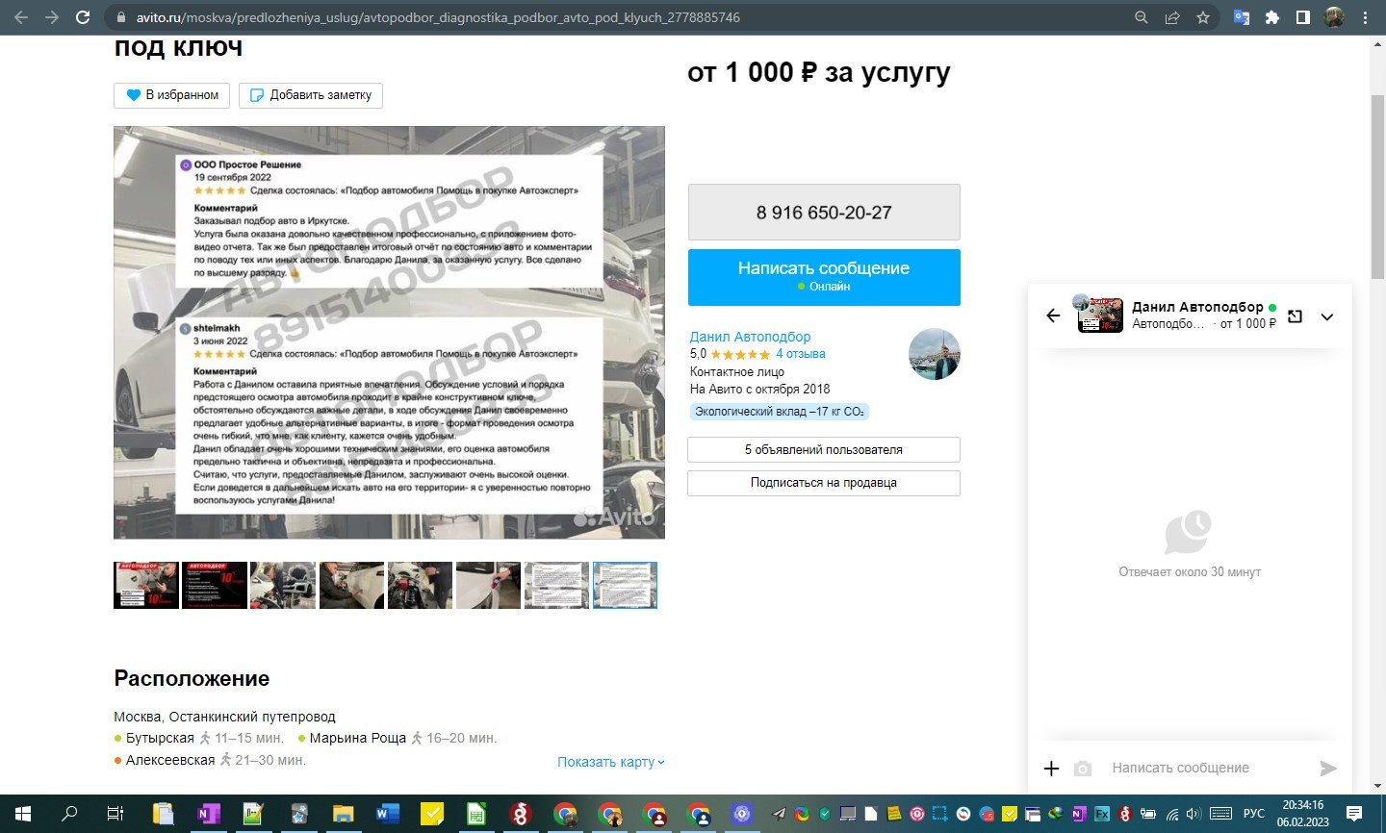
Task: Open the Telegram tray icon
Action: click(779, 814)
